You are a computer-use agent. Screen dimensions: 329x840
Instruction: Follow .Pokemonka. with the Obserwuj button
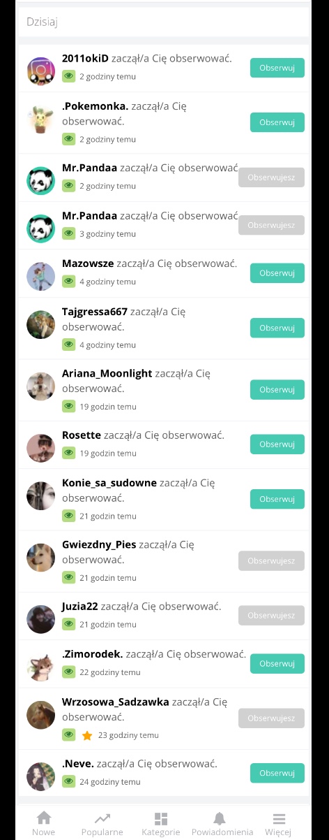point(277,122)
